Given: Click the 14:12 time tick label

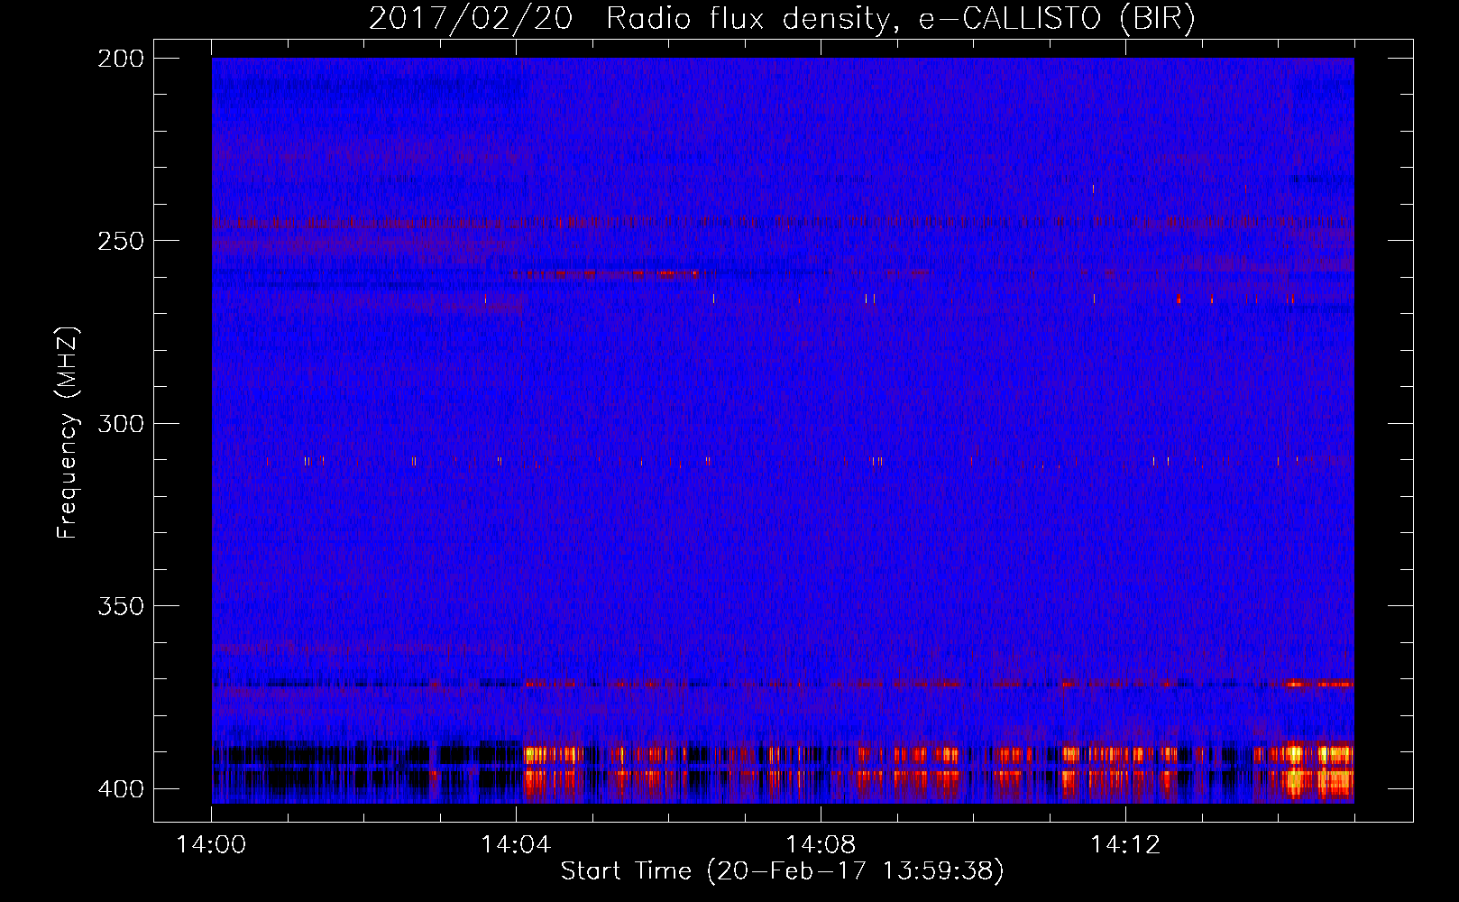Looking at the screenshot, I should 1125,845.
